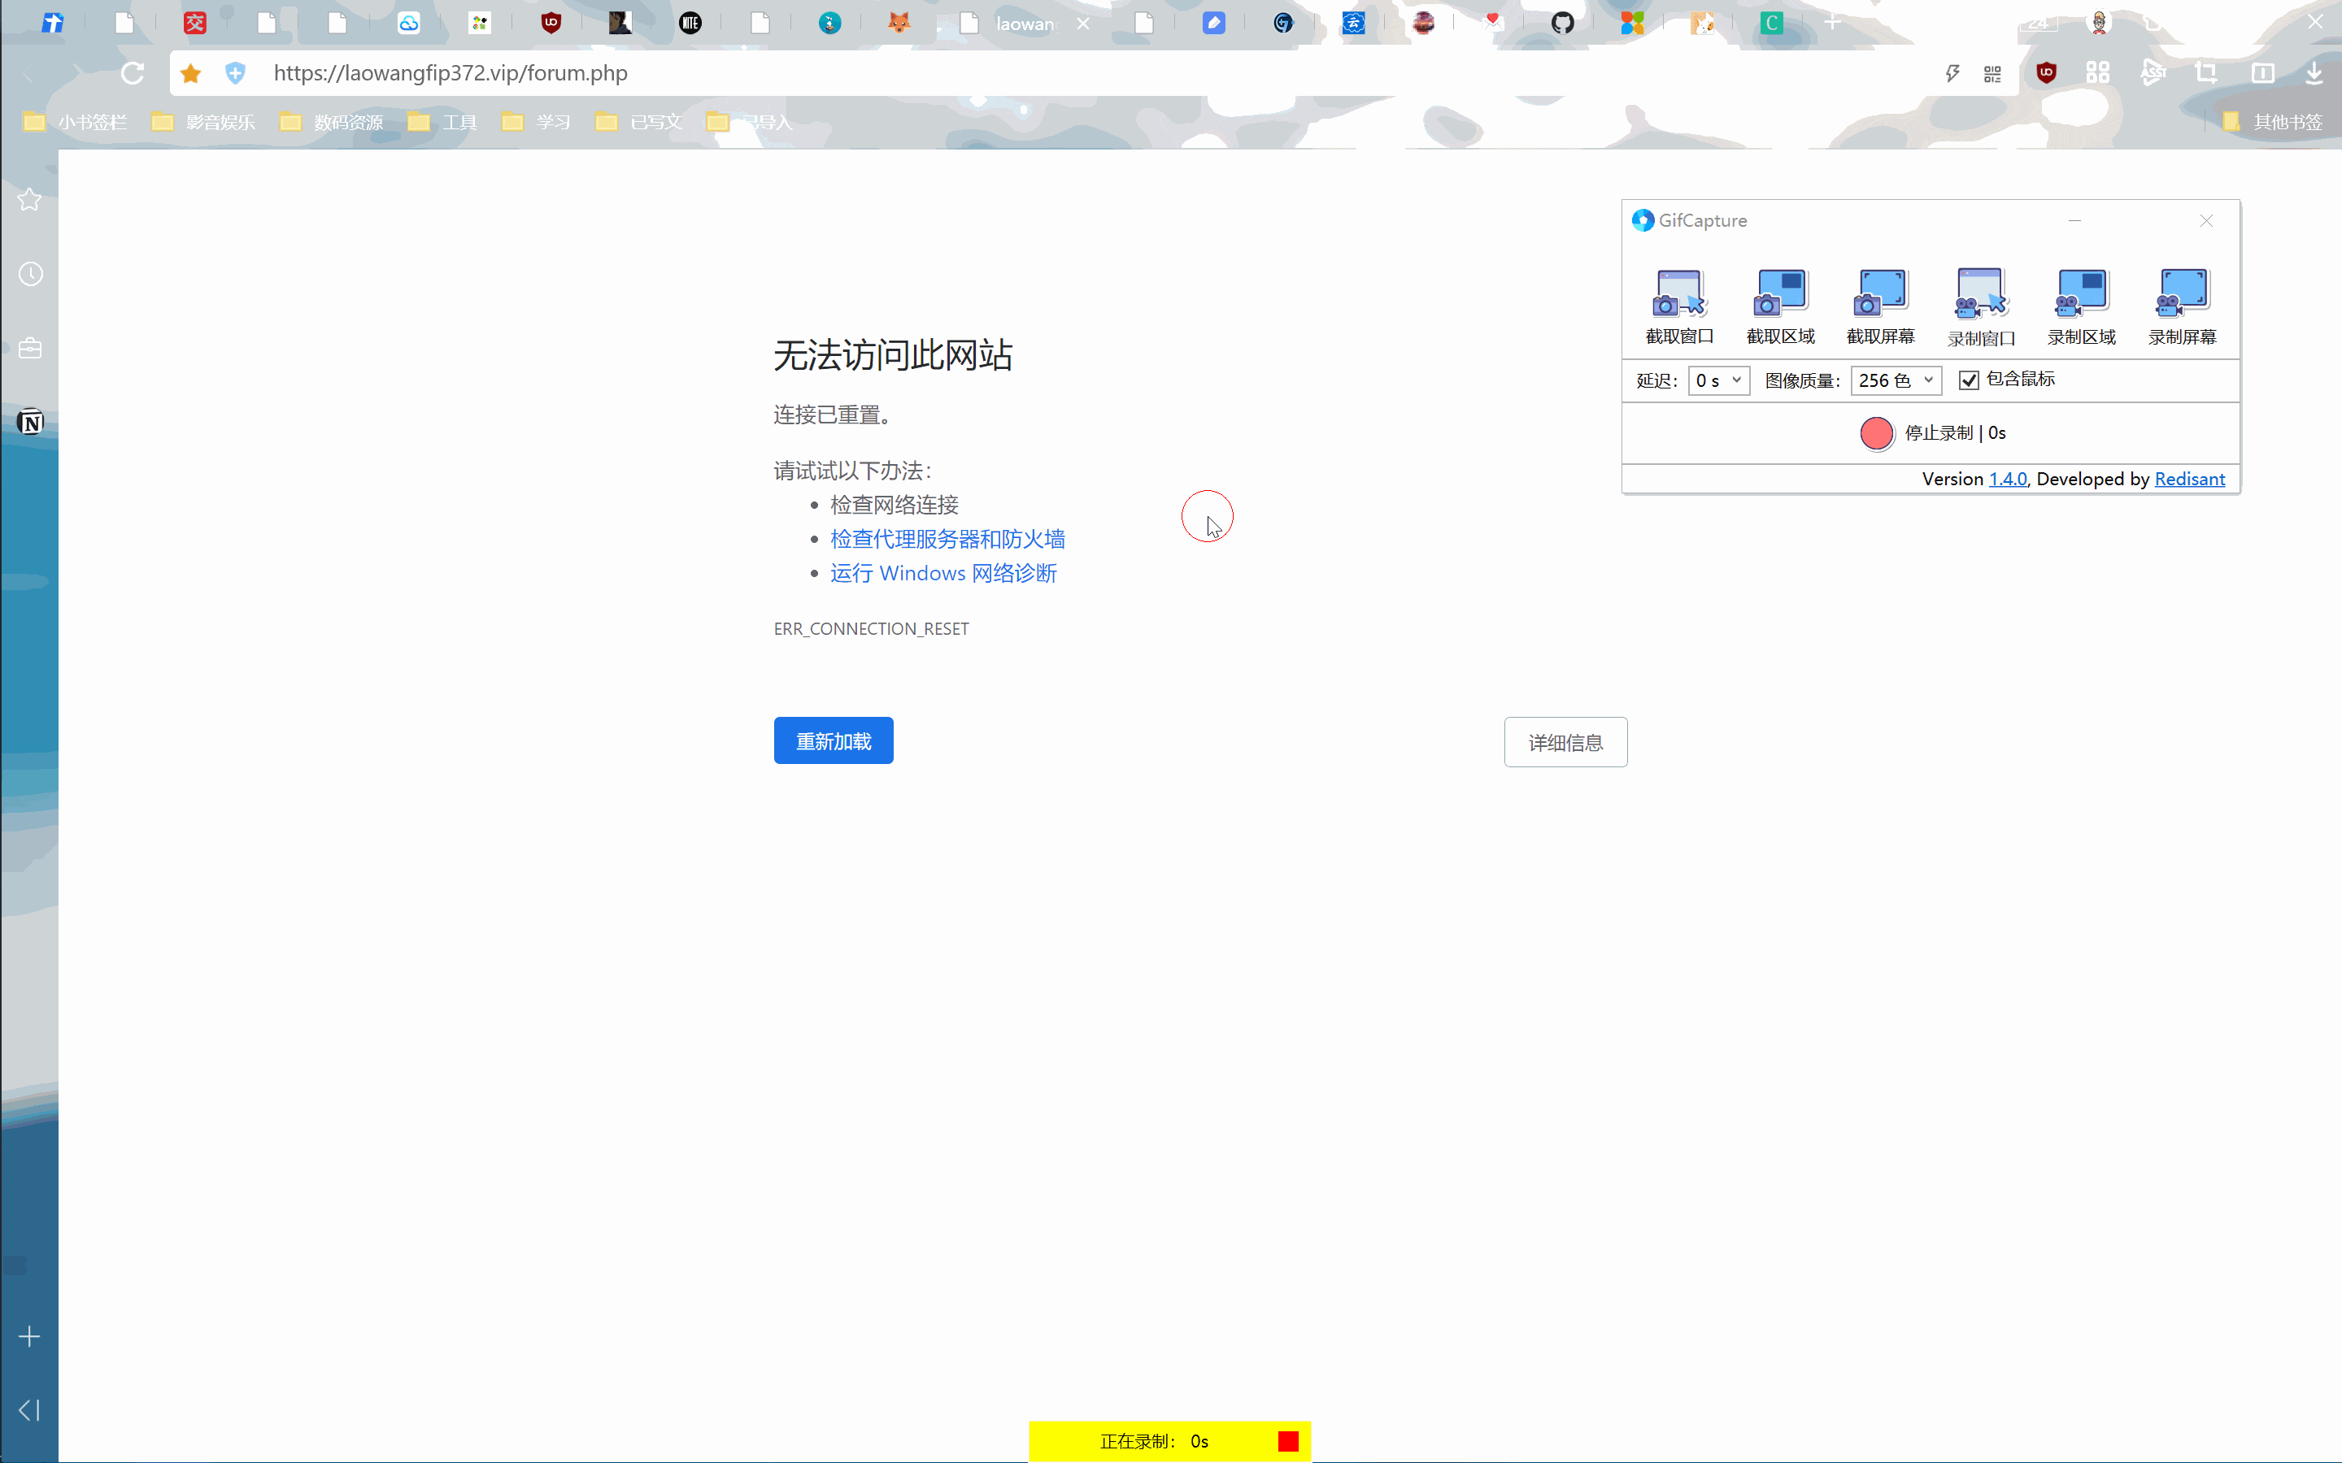
Task: Open the 图像质量 256 色 dropdown
Action: click(x=1895, y=380)
